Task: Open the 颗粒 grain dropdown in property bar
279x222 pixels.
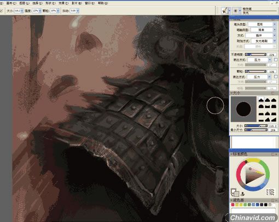Action: pyautogui.click(x=58, y=11)
